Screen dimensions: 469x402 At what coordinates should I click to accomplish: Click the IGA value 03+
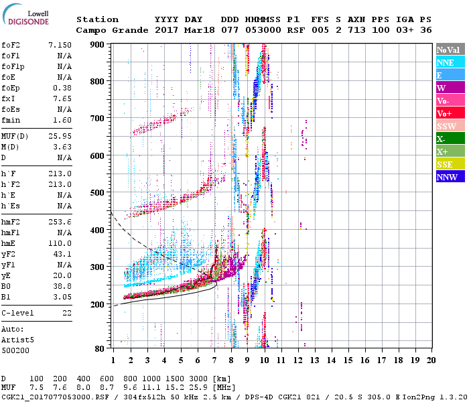[x=405, y=30]
